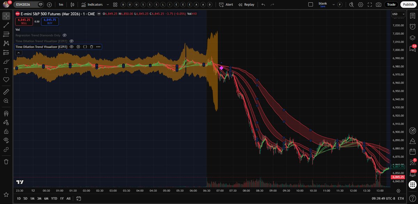Hide the Time Dilation Trend Visualizer indicator

[71, 47]
